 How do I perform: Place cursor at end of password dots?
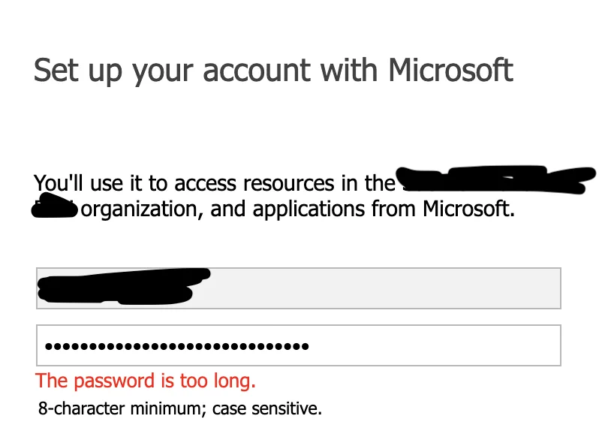[x=309, y=346]
